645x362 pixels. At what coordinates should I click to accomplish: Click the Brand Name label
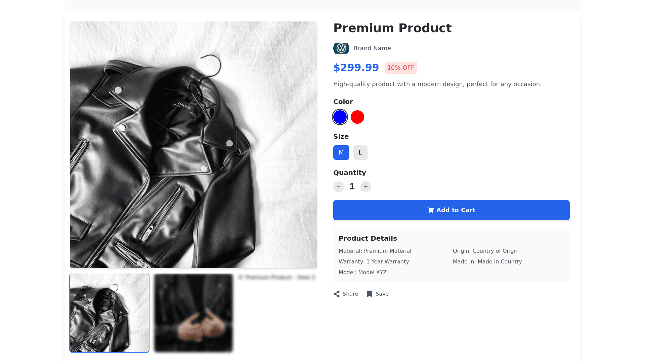[x=372, y=48]
